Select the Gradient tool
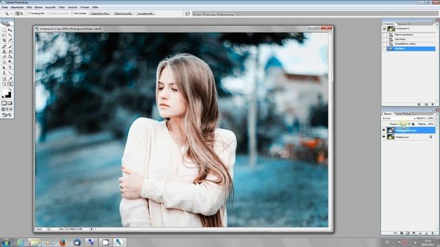 point(10,57)
